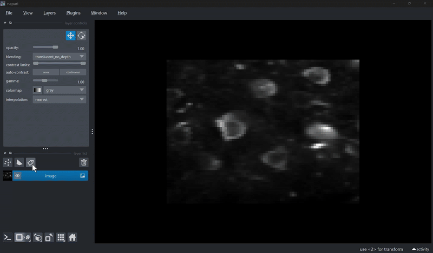This screenshot has height=253, width=433.
Task: Click the new points layer button
Action: click(x=8, y=162)
